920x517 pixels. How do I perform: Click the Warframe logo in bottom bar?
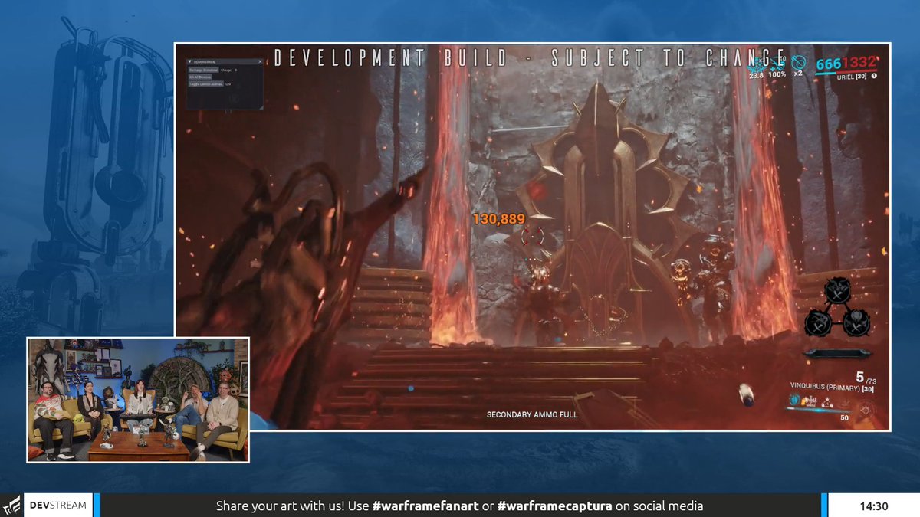[11, 506]
